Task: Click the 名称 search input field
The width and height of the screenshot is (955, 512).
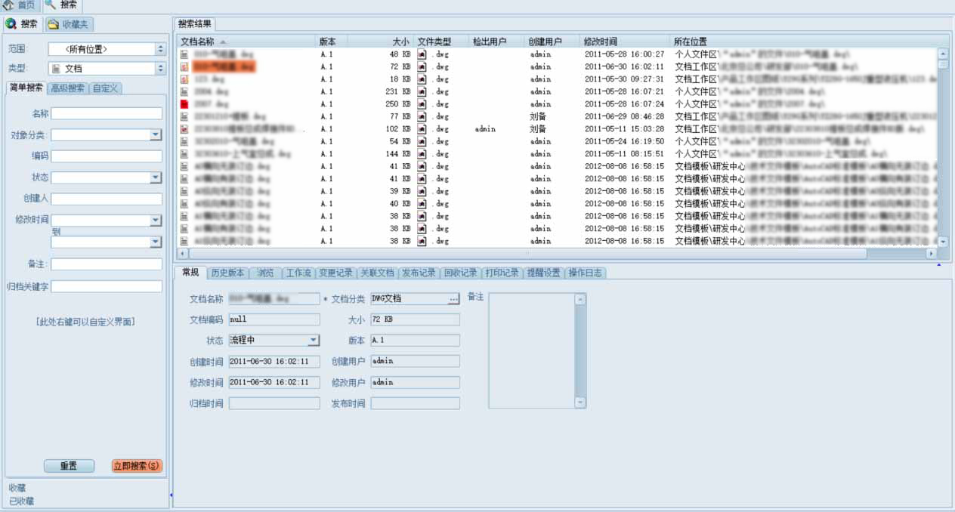Action: pos(107,113)
